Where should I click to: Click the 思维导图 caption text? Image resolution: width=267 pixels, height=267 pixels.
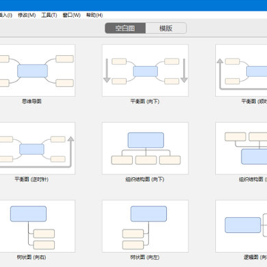(x=32, y=102)
